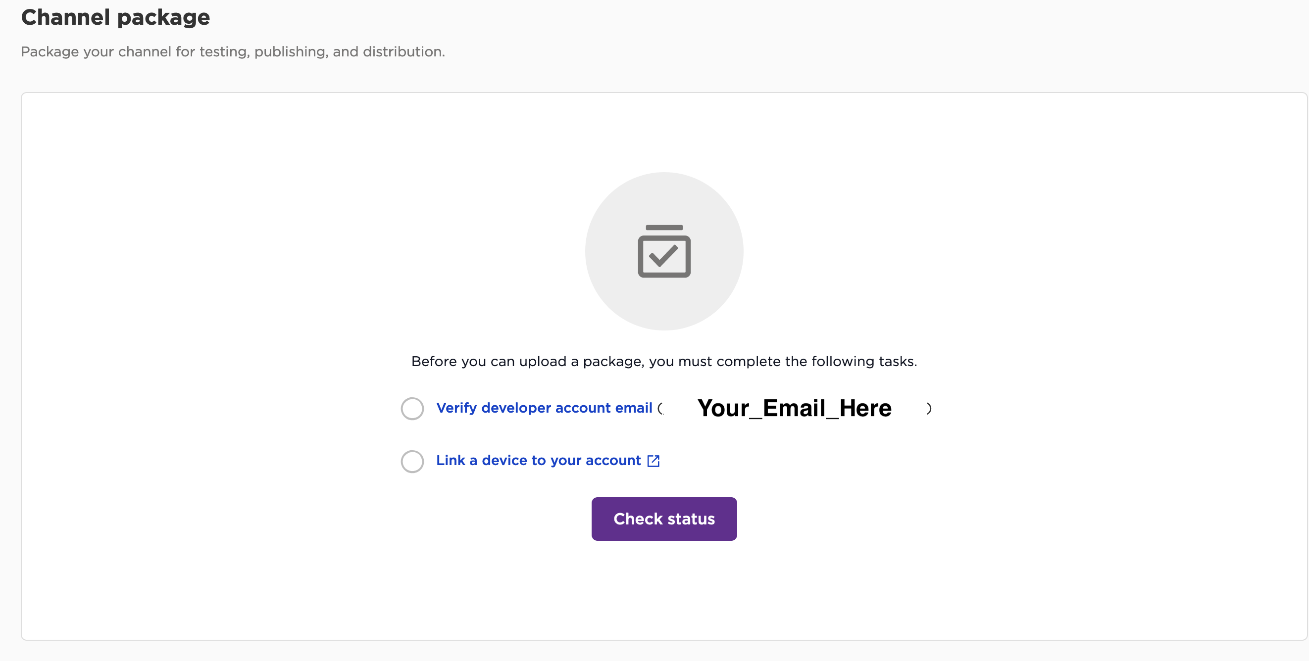The width and height of the screenshot is (1309, 661).
Task: Select the Link a device status circle
Action: coord(412,461)
